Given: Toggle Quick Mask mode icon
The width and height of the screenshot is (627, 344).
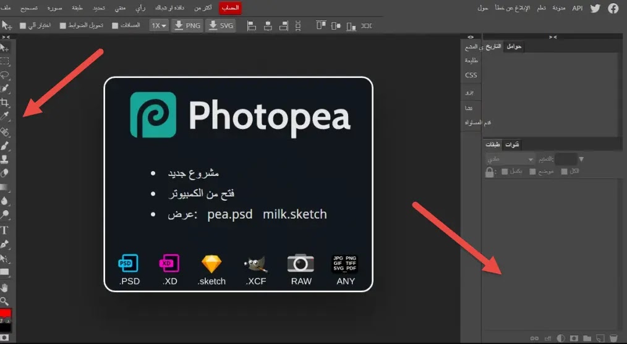Looking at the screenshot, I should 5,338.
